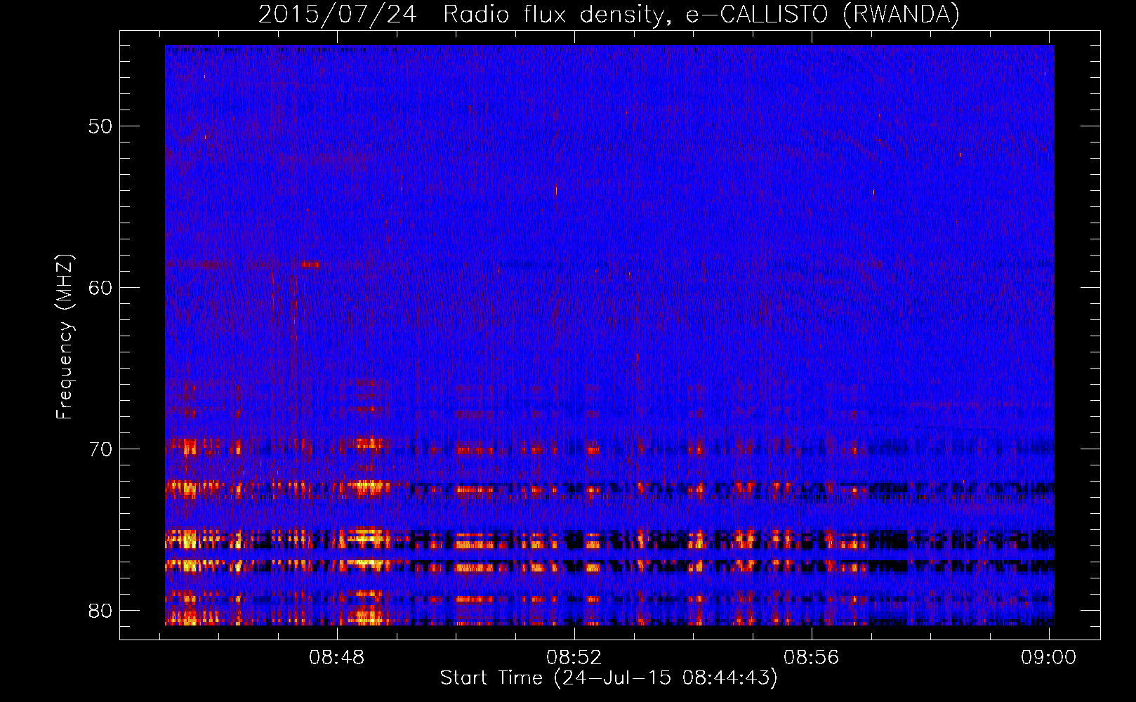Click the 09:00 time tick label
This screenshot has height=702, width=1136.
pos(1048,658)
